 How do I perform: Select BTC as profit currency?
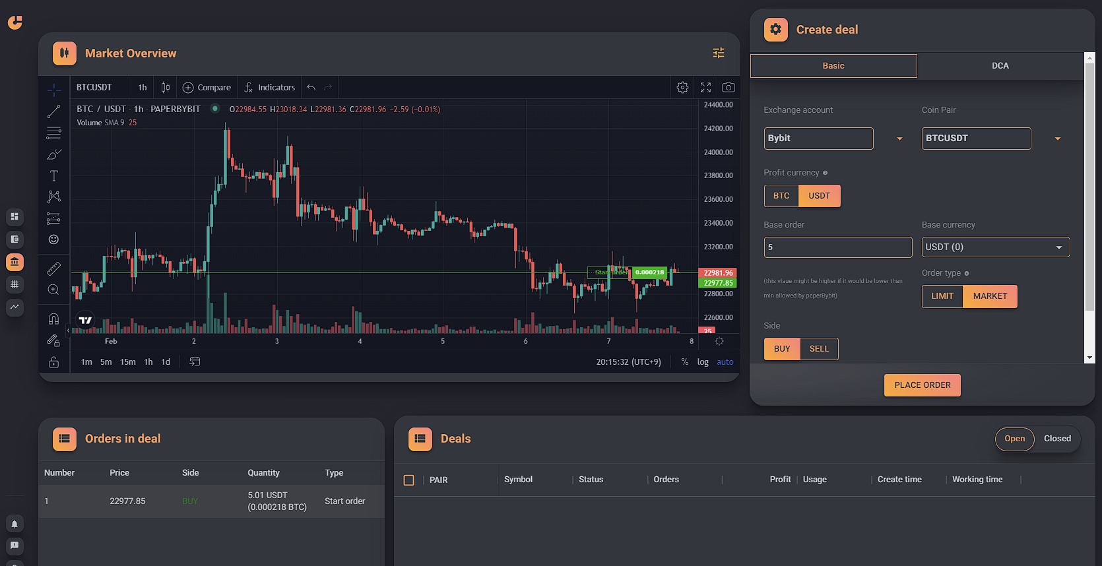point(781,196)
